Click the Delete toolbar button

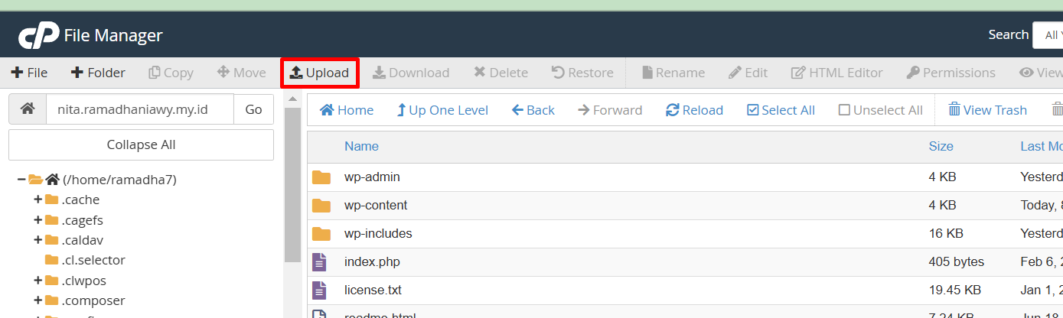[501, 73]
